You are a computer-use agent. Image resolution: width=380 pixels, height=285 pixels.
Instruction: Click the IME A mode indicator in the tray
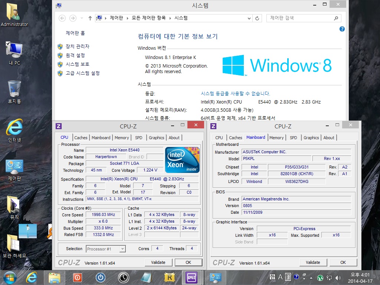point(280,277)
